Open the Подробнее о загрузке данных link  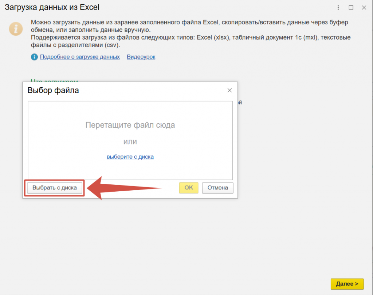coord(80,57)
